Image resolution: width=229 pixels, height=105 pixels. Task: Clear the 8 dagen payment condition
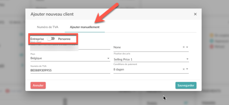click(x=184, y=69)
